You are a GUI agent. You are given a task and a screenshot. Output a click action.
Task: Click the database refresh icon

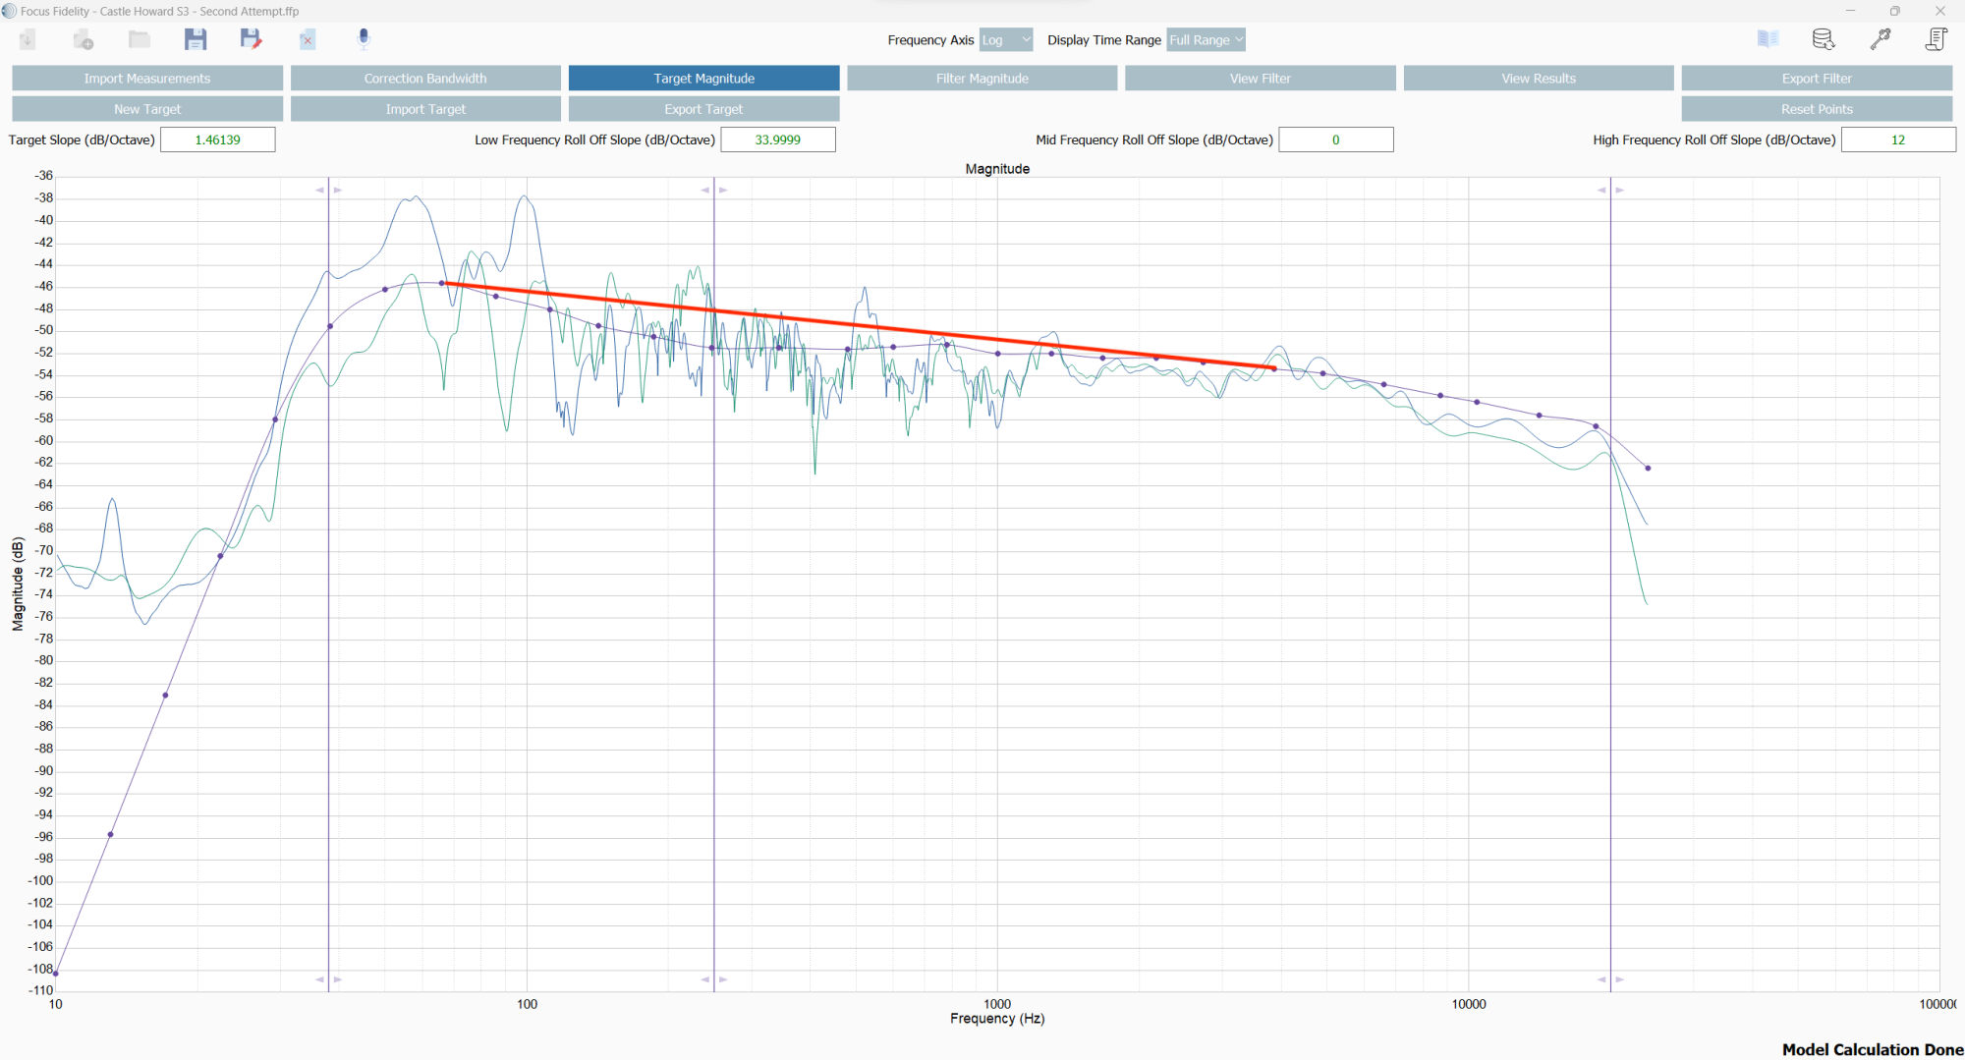coord(1824,39)
